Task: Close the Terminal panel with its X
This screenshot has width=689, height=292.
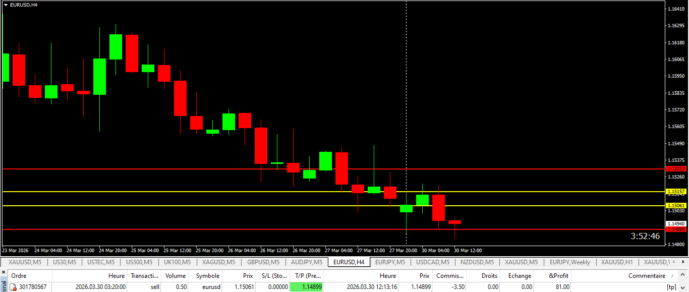Action: click(3, 272)
